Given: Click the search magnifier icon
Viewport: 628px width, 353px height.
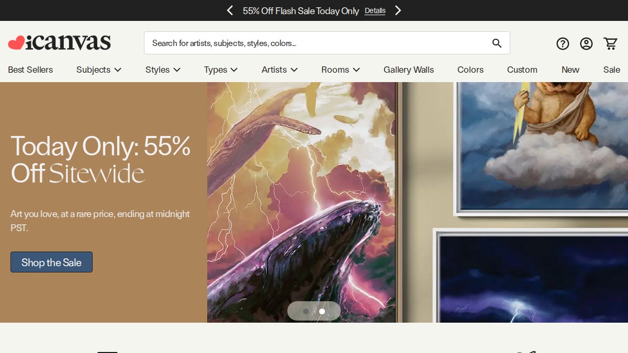Looking at the screenshot, I should pos(497,43).
